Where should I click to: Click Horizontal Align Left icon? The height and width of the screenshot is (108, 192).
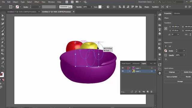[x=120, y=7]
